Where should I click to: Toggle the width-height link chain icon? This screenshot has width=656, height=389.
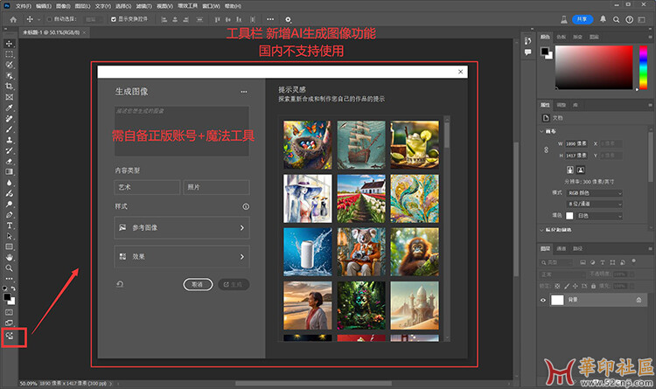coord(546,149)
